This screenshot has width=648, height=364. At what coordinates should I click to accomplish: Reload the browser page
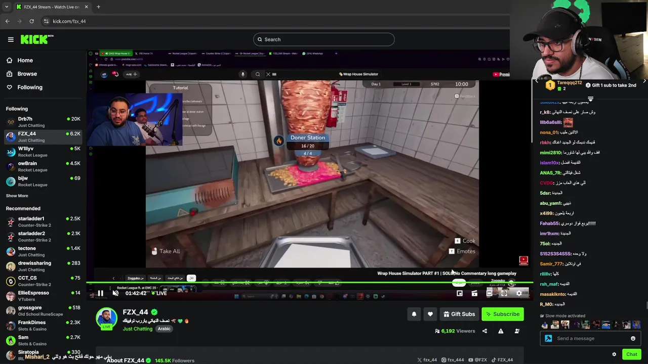coord(31,21)
